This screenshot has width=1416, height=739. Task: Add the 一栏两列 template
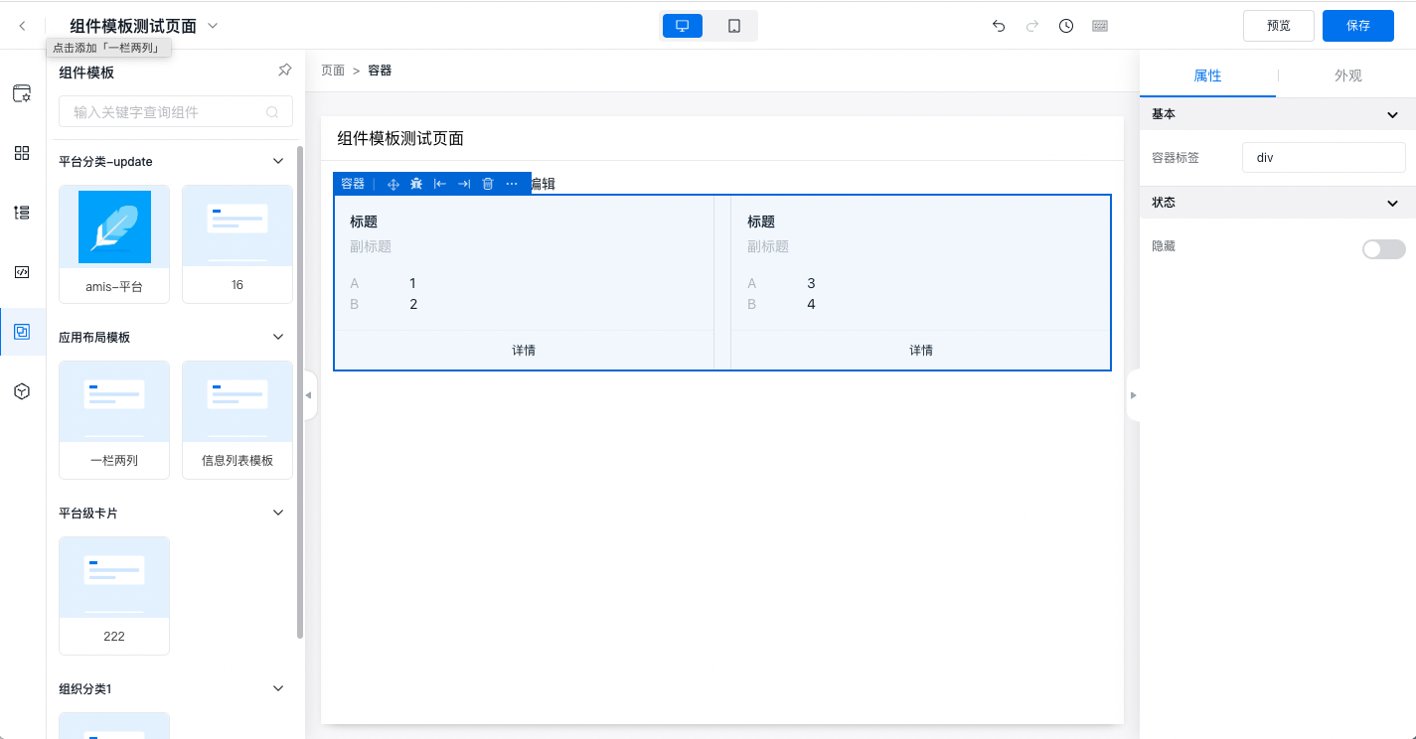[114, 419]
